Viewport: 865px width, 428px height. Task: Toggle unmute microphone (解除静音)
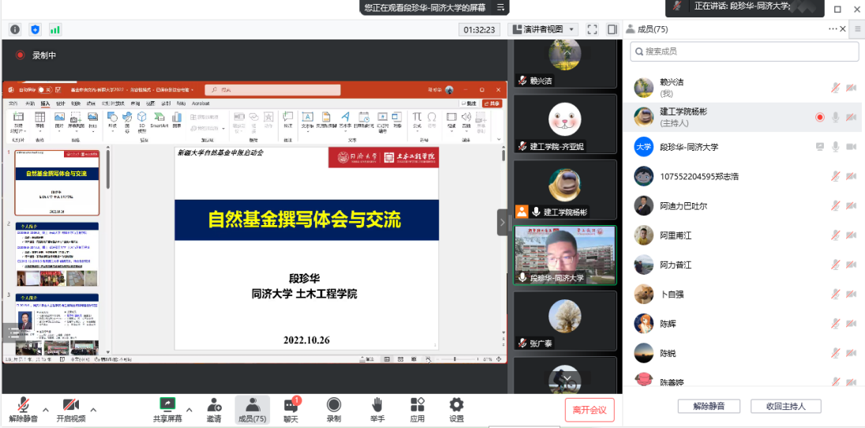pyautogui.click(x=24, y=409)
